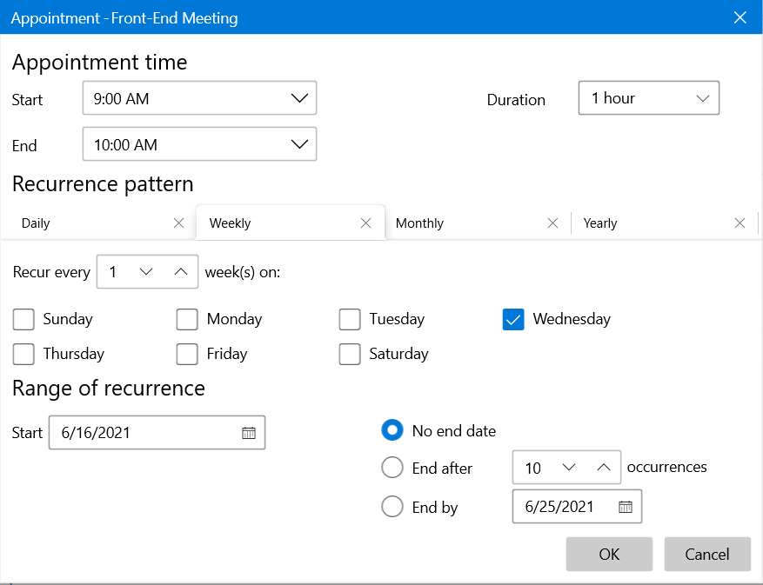Click the Cancel button
The height and width of the screenshot is (585, 763).
coord(707,554)
